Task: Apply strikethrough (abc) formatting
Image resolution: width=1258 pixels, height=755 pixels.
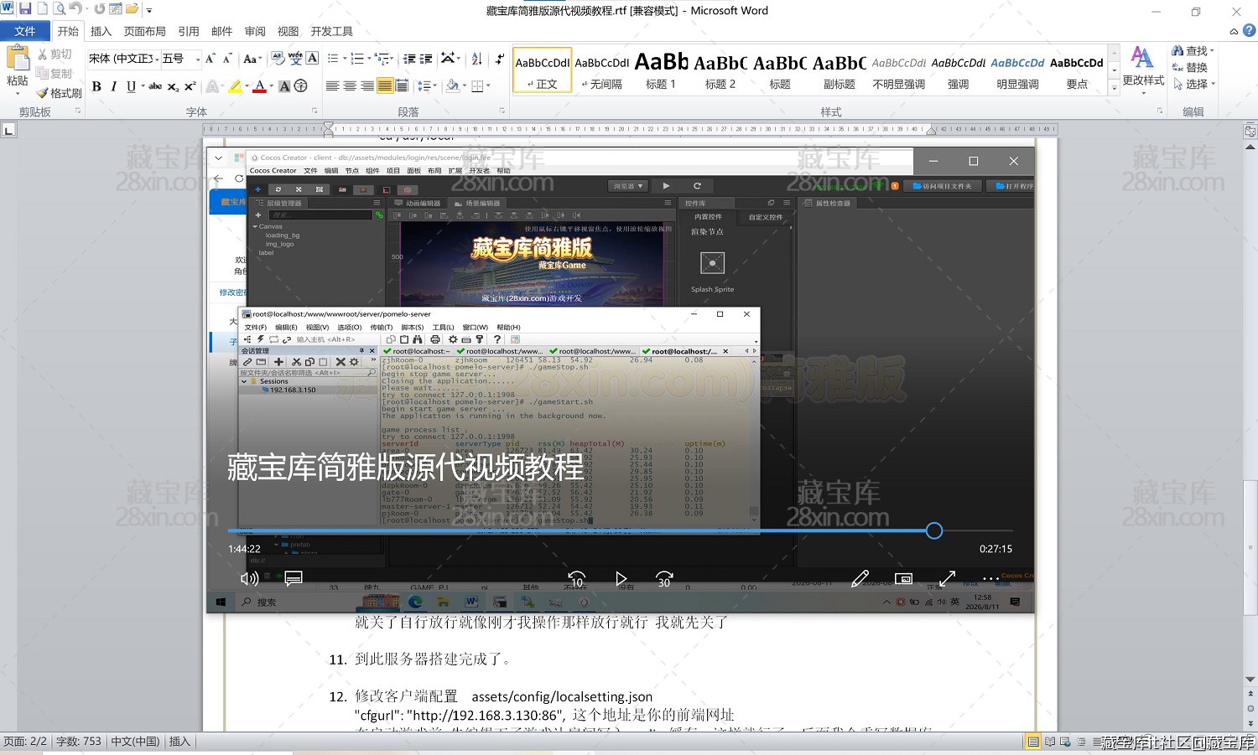Action: click(155, 86)
